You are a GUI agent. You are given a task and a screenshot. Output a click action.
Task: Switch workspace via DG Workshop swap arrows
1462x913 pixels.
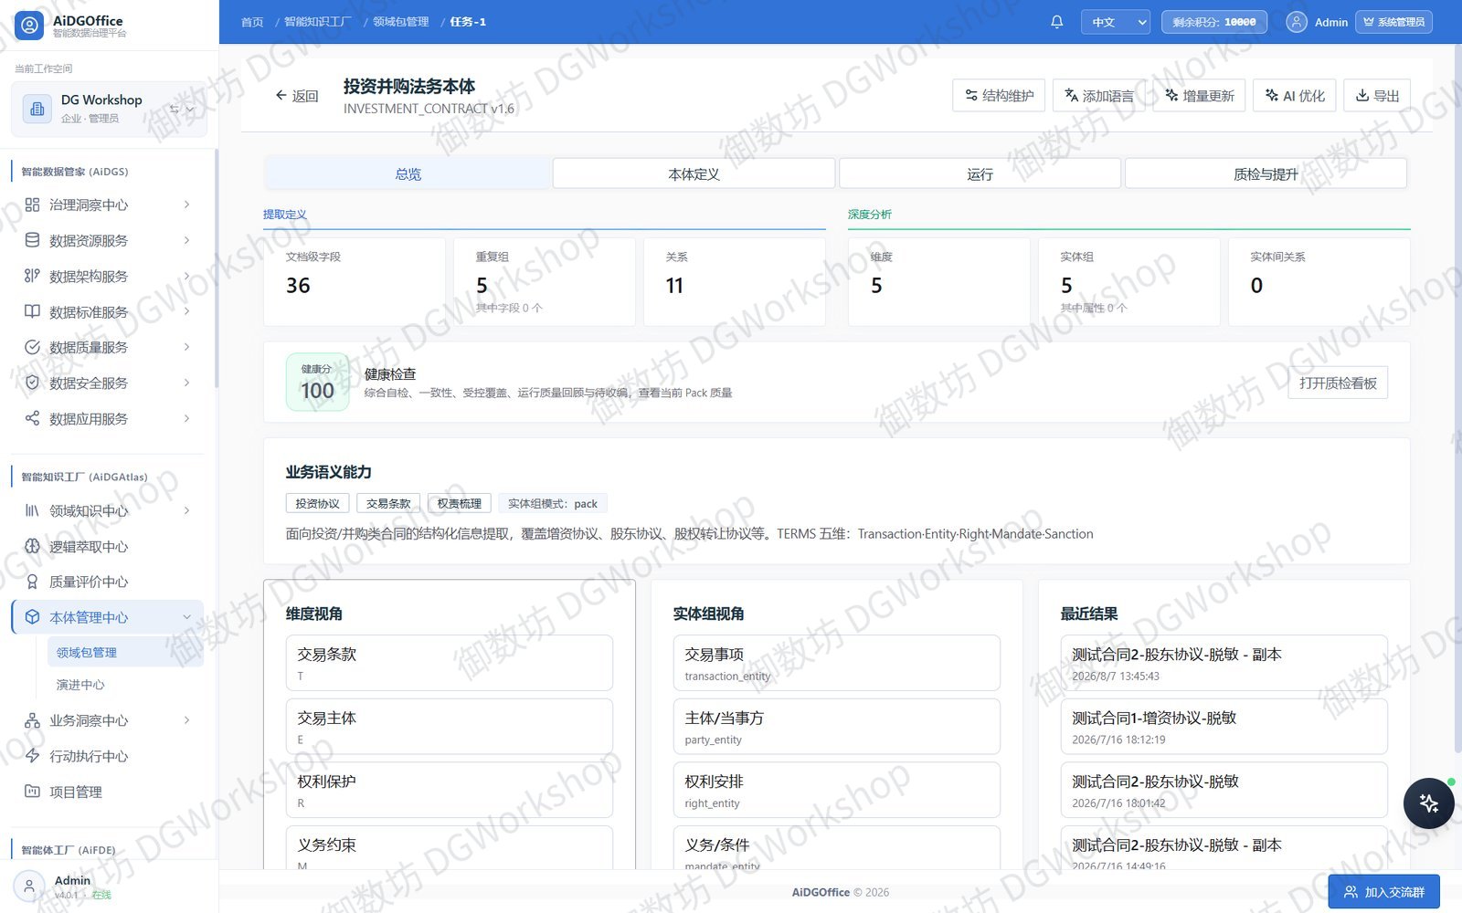(x=175, y=109)
